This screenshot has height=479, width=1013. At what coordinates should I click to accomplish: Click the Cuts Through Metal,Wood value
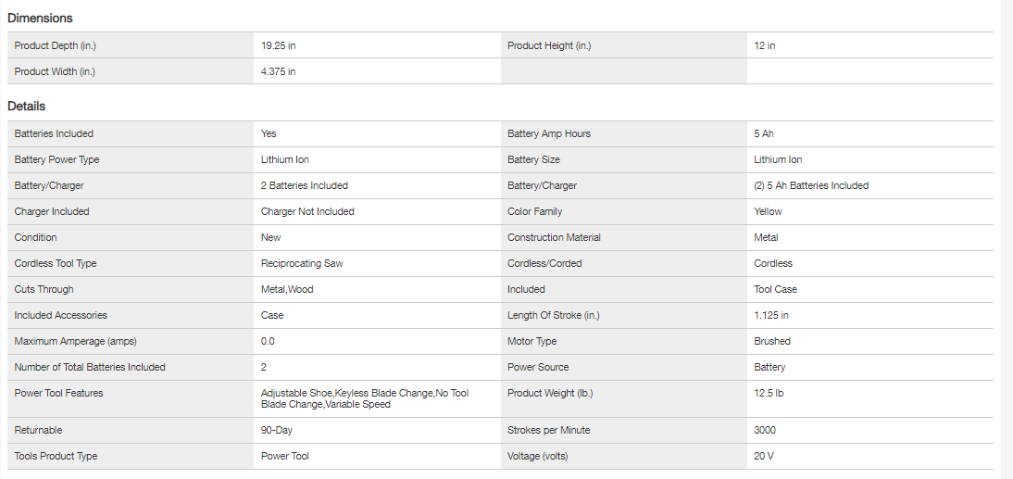287,289
